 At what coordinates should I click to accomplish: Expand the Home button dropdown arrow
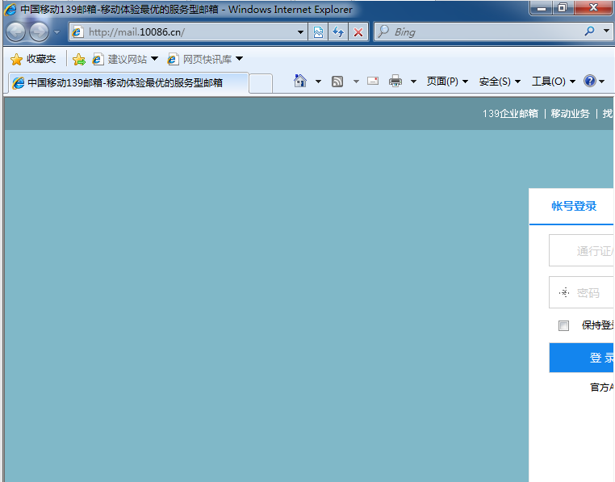318,82
